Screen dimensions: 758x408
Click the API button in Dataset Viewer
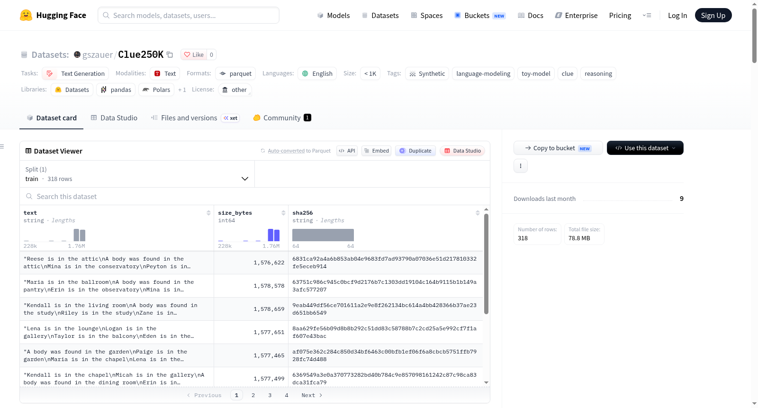click(347, 151)
